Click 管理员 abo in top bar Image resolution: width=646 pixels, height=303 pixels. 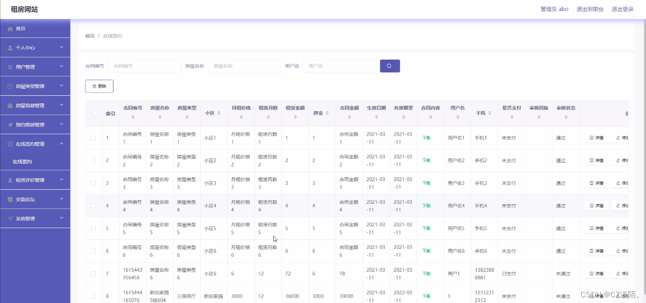(x=554, y=9)
